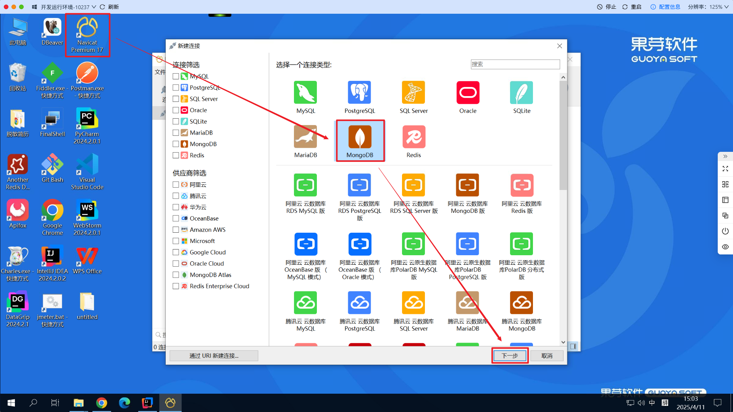Click the connection type search field
Viewport: 733px width, 412px height.
(515, 64)
